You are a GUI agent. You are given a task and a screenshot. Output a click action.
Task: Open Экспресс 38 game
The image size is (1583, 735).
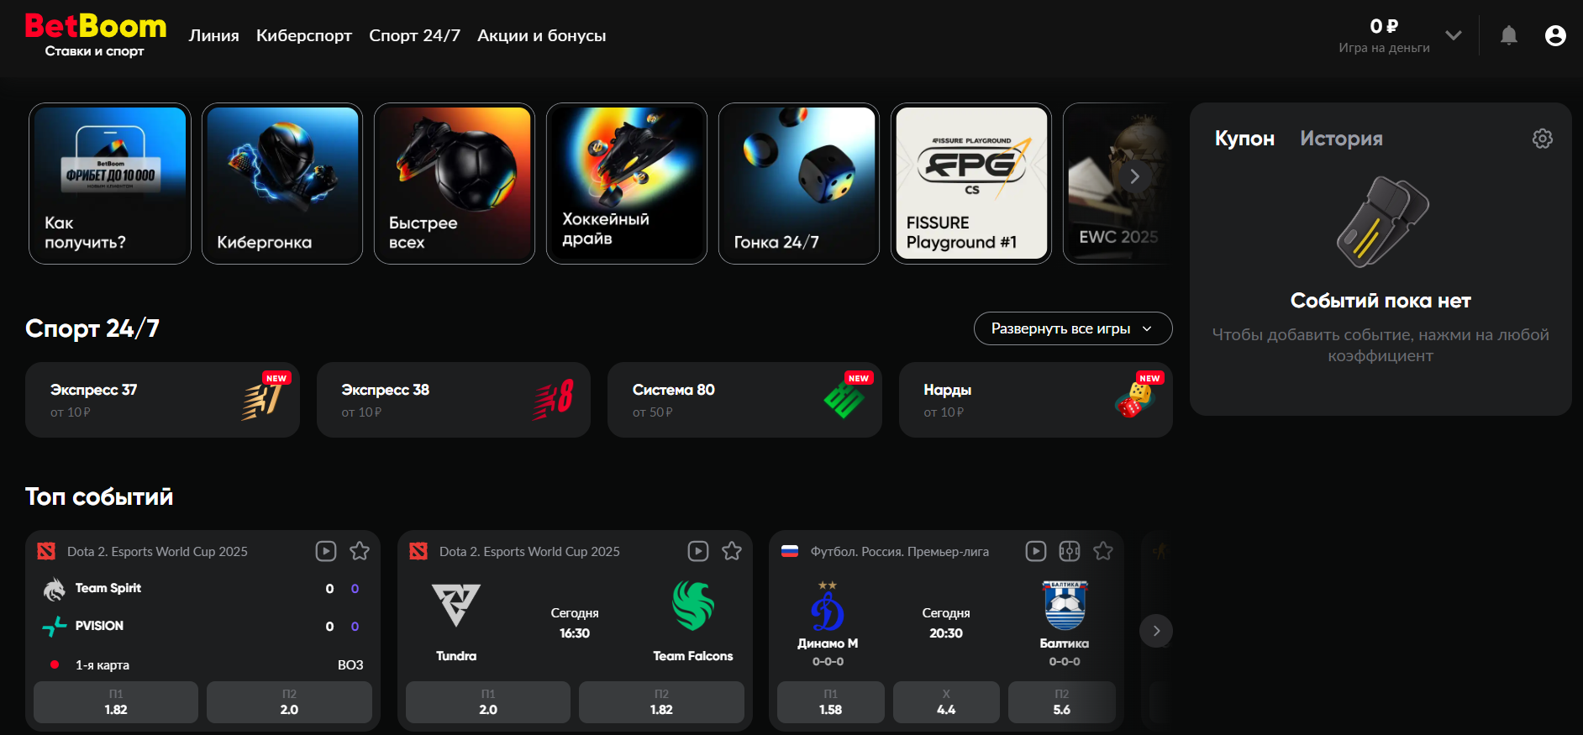pyautogui.click(x=454, y=400)
